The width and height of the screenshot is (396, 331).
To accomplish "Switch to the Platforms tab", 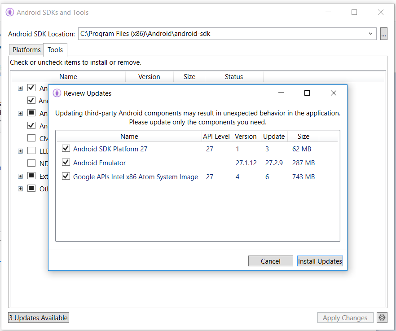I will pos(26,49).
